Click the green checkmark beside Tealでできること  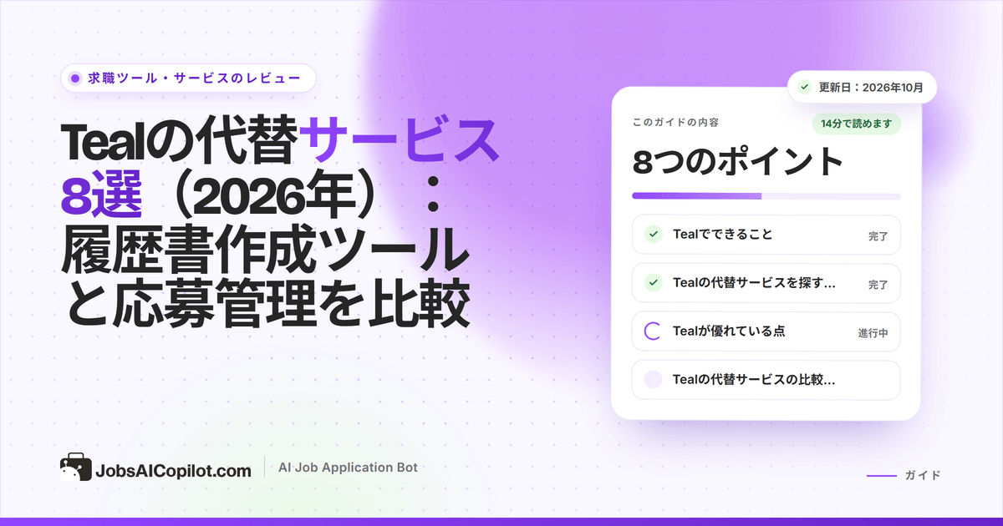click(654, 235)
